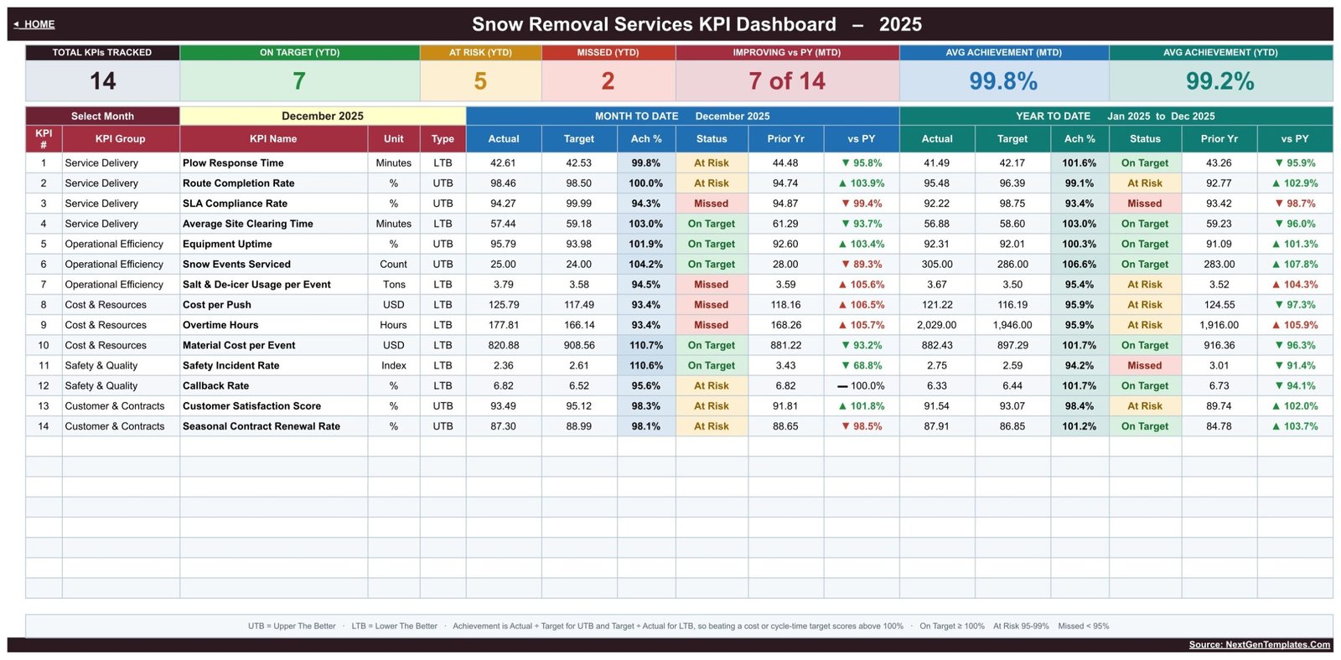Select YTD vs PY value 107.8%
1341x660 pixels.
coord(1295,265)
